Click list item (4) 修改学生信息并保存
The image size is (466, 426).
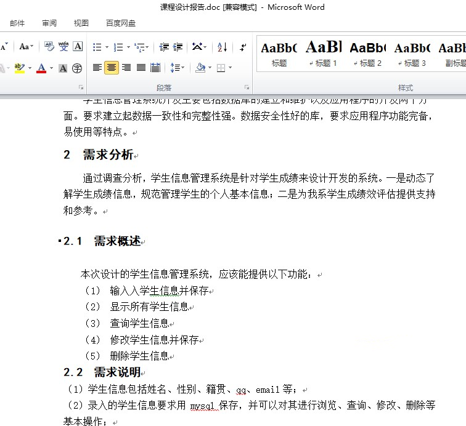point(142,340)
